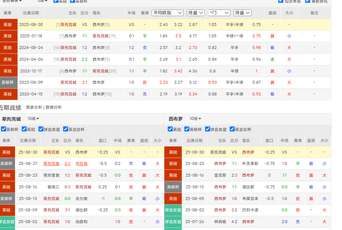Click 沃尔索 team name

click(x=82, y=199)
